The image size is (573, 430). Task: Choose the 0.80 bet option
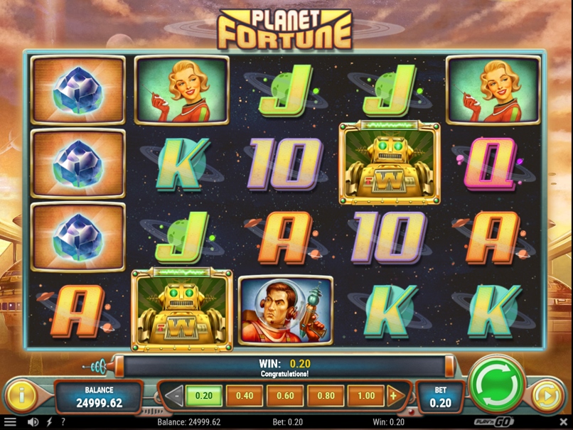(326, 396)
